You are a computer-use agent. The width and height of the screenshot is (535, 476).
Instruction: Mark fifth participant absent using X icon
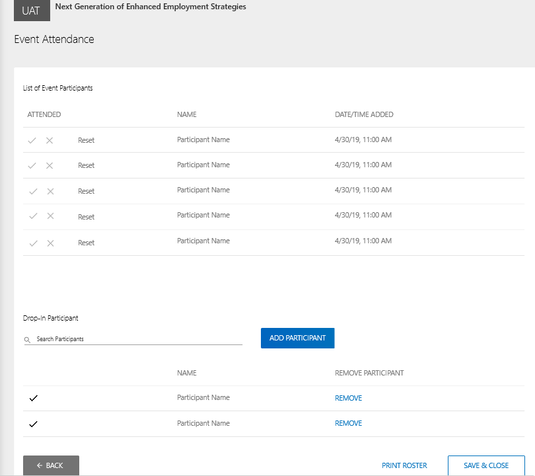[x=50, y=243]
